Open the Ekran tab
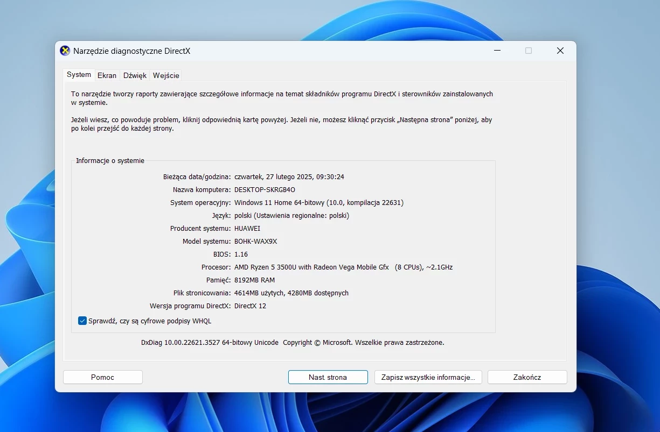Viewport: 660px width, 432px height. (x=107, y=75)
